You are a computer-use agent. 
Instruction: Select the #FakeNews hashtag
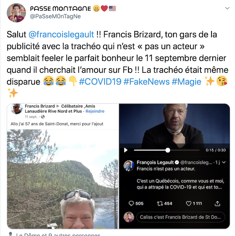(x=146, y=82)
